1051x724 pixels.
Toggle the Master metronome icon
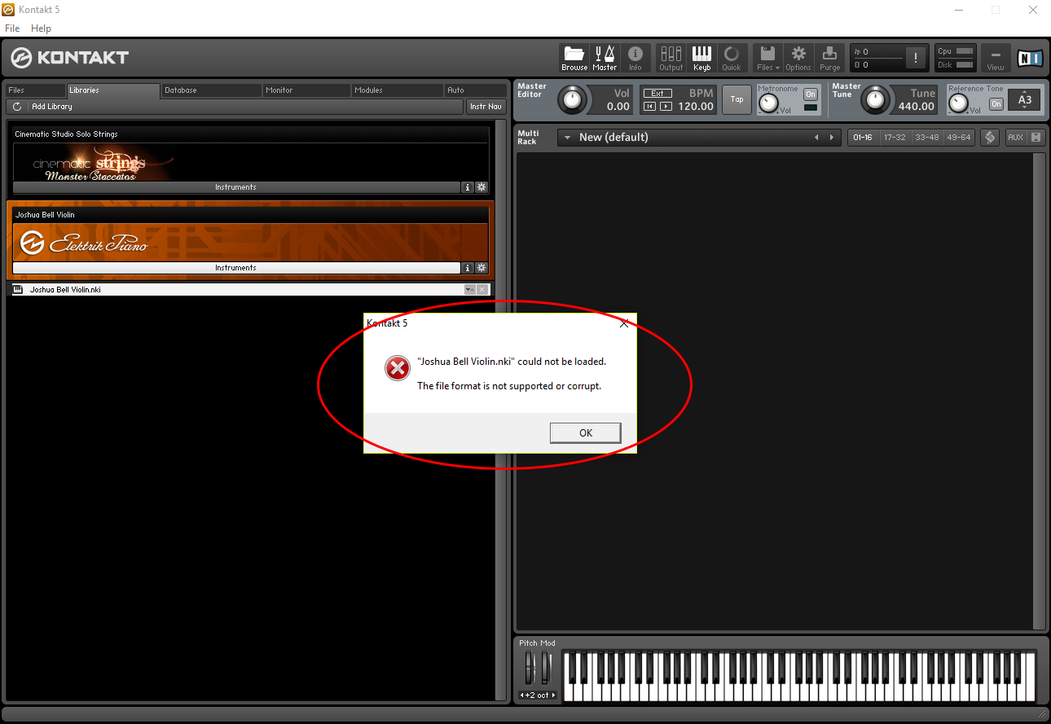(605, 58)
